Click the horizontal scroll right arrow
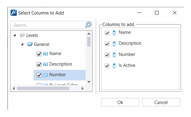 click(x=83, y=89)
